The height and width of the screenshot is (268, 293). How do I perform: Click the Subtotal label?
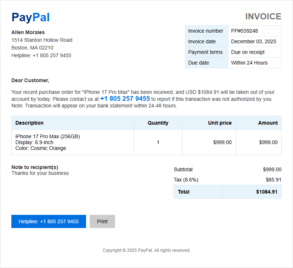183,169
